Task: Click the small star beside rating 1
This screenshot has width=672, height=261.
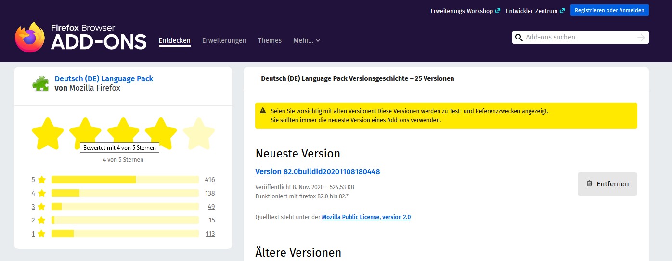Action: tap(42, 234)
